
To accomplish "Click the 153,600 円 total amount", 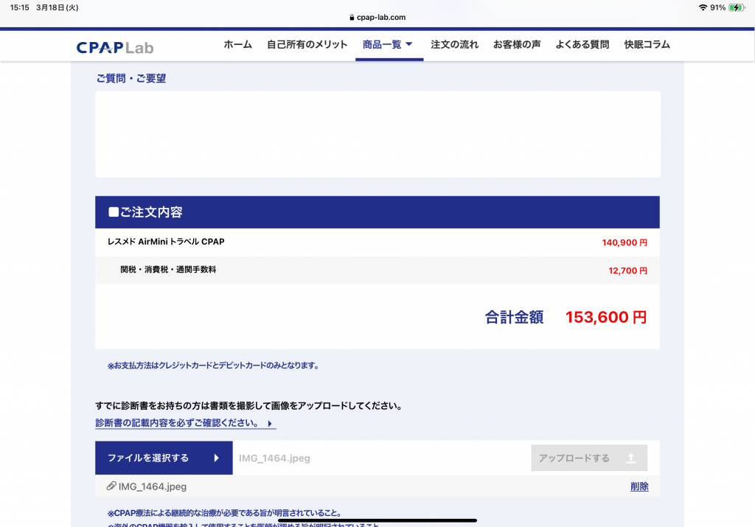I will tap(606, 317).
